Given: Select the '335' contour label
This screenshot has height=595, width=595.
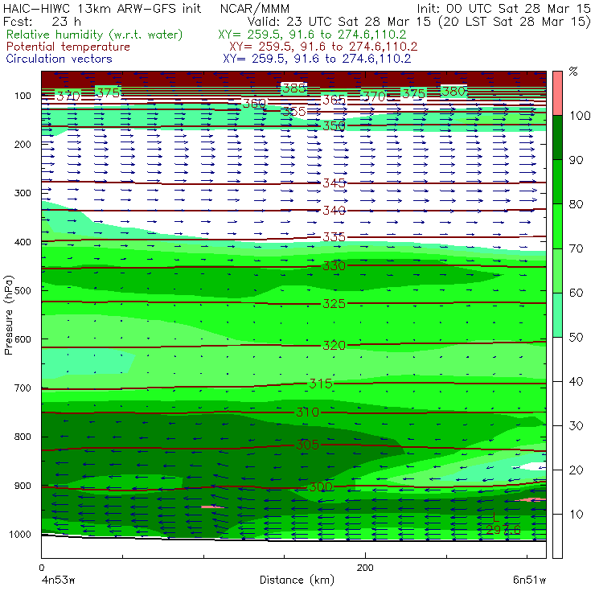Looking at the screenshot, I should coord(334,237).
